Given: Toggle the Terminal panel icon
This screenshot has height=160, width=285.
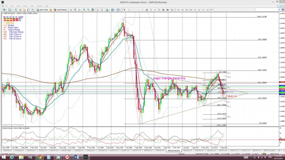Looking at the screenshot, I should [29, 10].
